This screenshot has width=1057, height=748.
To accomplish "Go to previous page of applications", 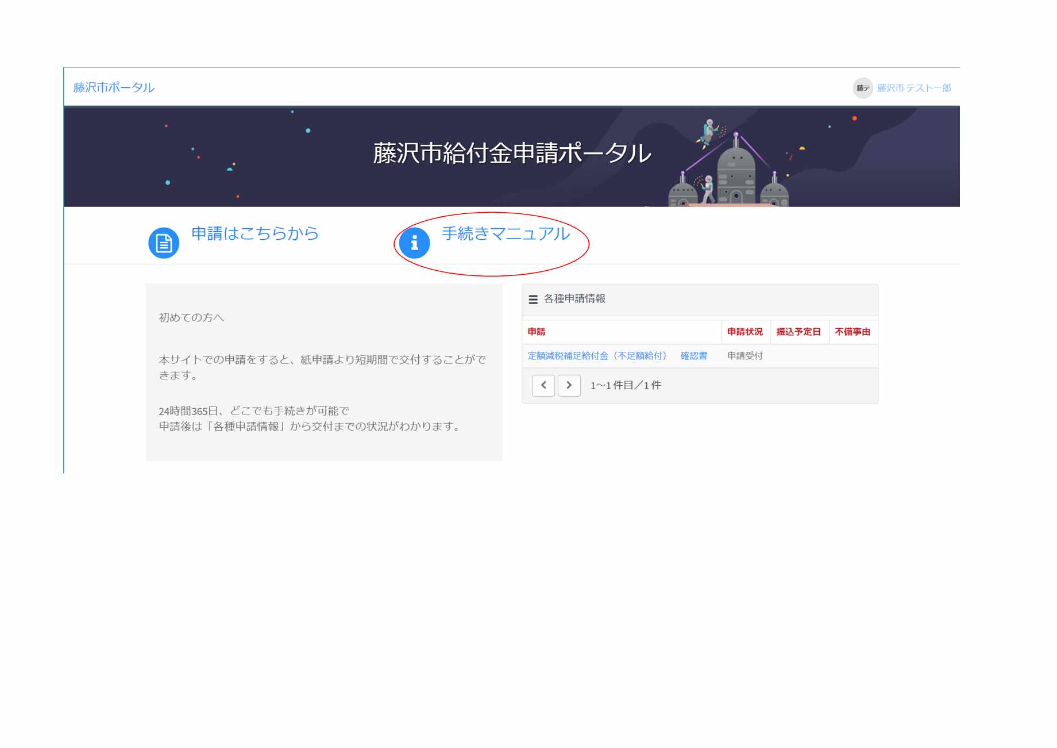I will (543, 385).
